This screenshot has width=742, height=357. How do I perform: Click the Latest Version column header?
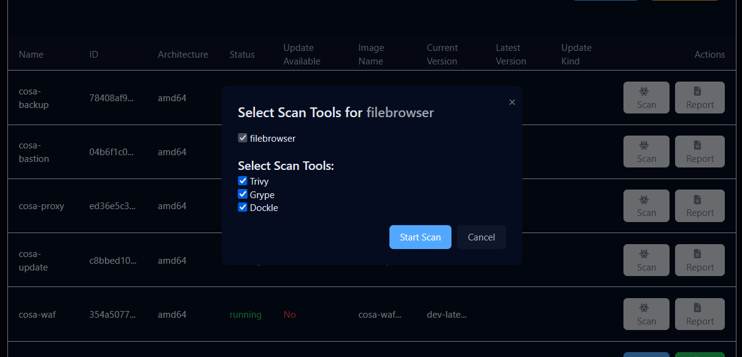511,55
